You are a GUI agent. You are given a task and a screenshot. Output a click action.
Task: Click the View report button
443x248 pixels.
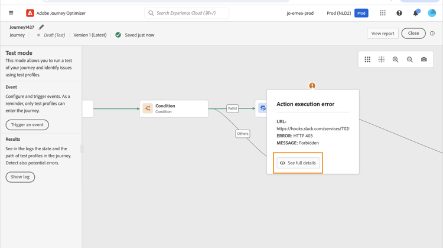[383, 34]
